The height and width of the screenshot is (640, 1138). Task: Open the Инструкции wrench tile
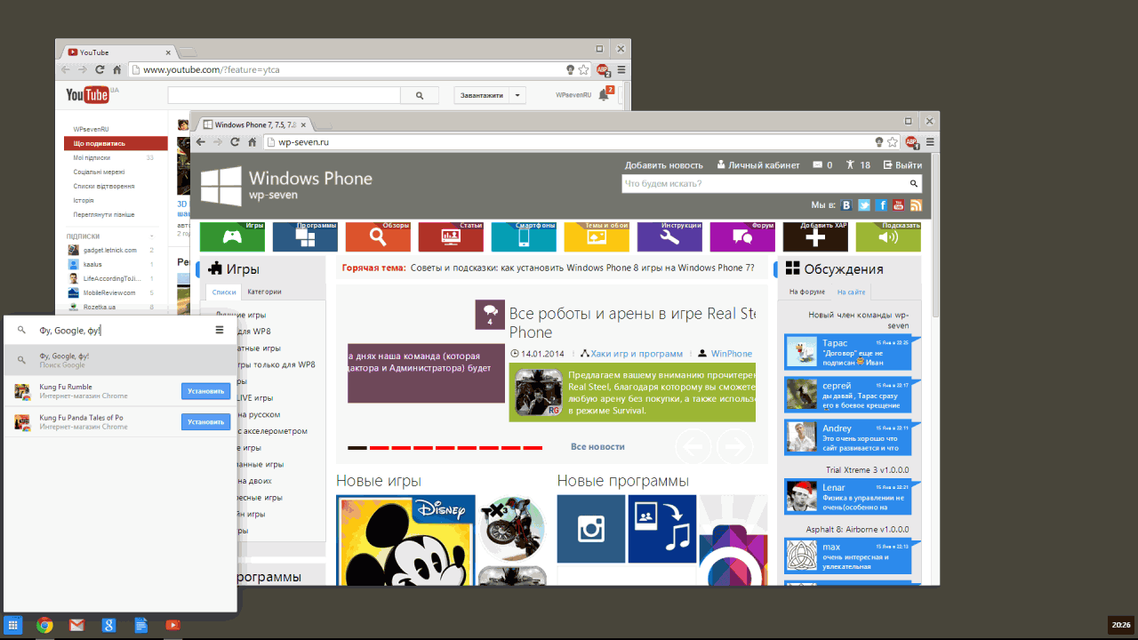tap(669, 236)
